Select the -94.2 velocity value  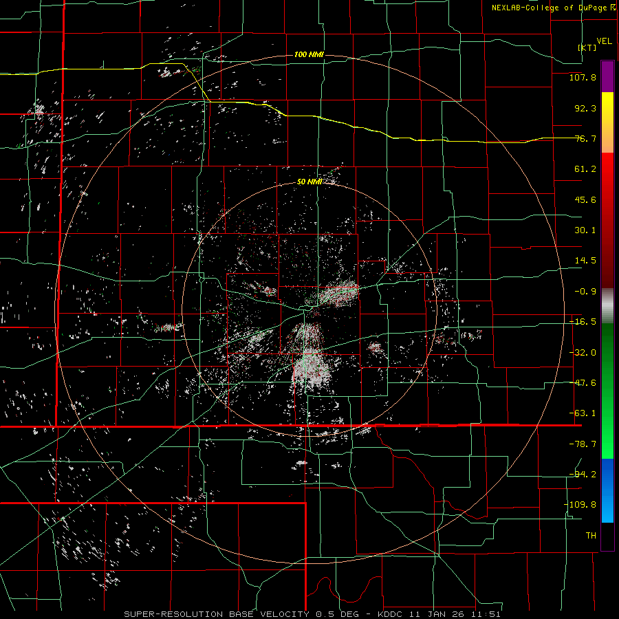coord(583,475)
